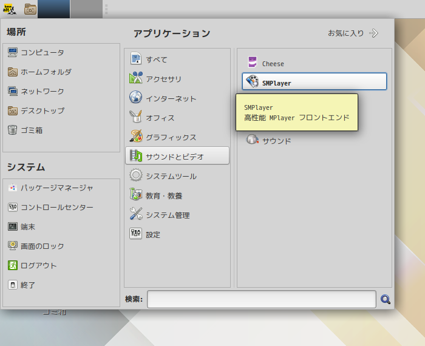This screenshot has width=425, height=346.
Task: Click the 画面のロック lock screen icon
Action: tap(13, 246)
